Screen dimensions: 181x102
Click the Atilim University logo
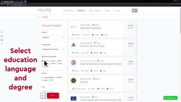pyautogui.click(x=73, y=98)
